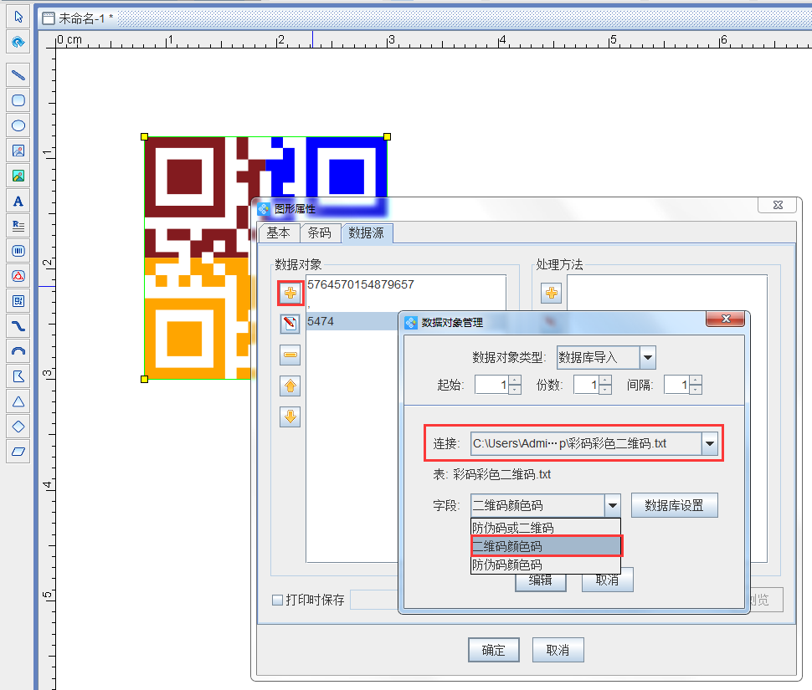Expand the 数据对象类型 dropdown
812x690 pixels.
[648, 358]
